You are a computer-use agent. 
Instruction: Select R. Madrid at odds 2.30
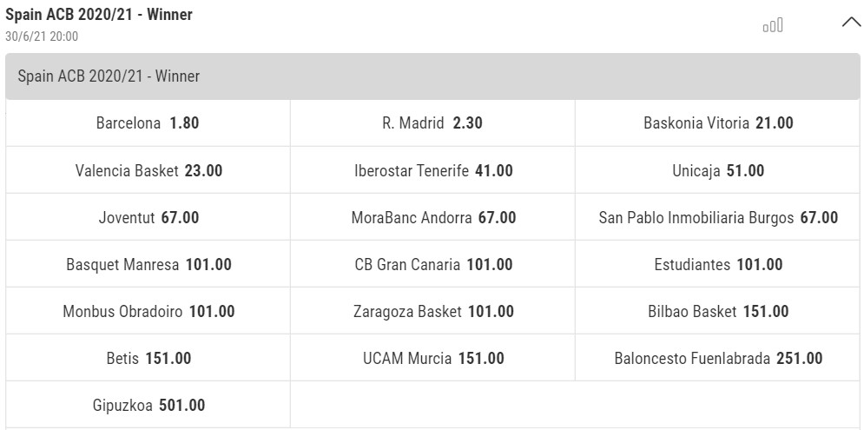click(432, 123)
